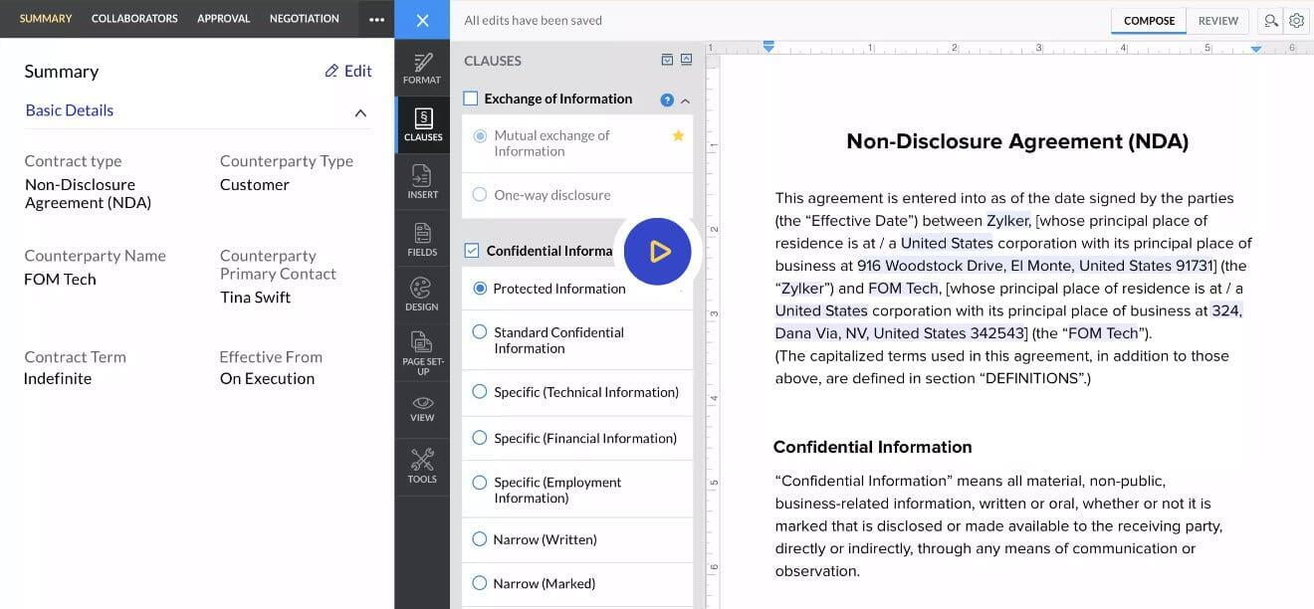This screenshot has width=1314, height=609.
Task: Tick the Exchange of Information checkbox
Action: click(471, 99)
